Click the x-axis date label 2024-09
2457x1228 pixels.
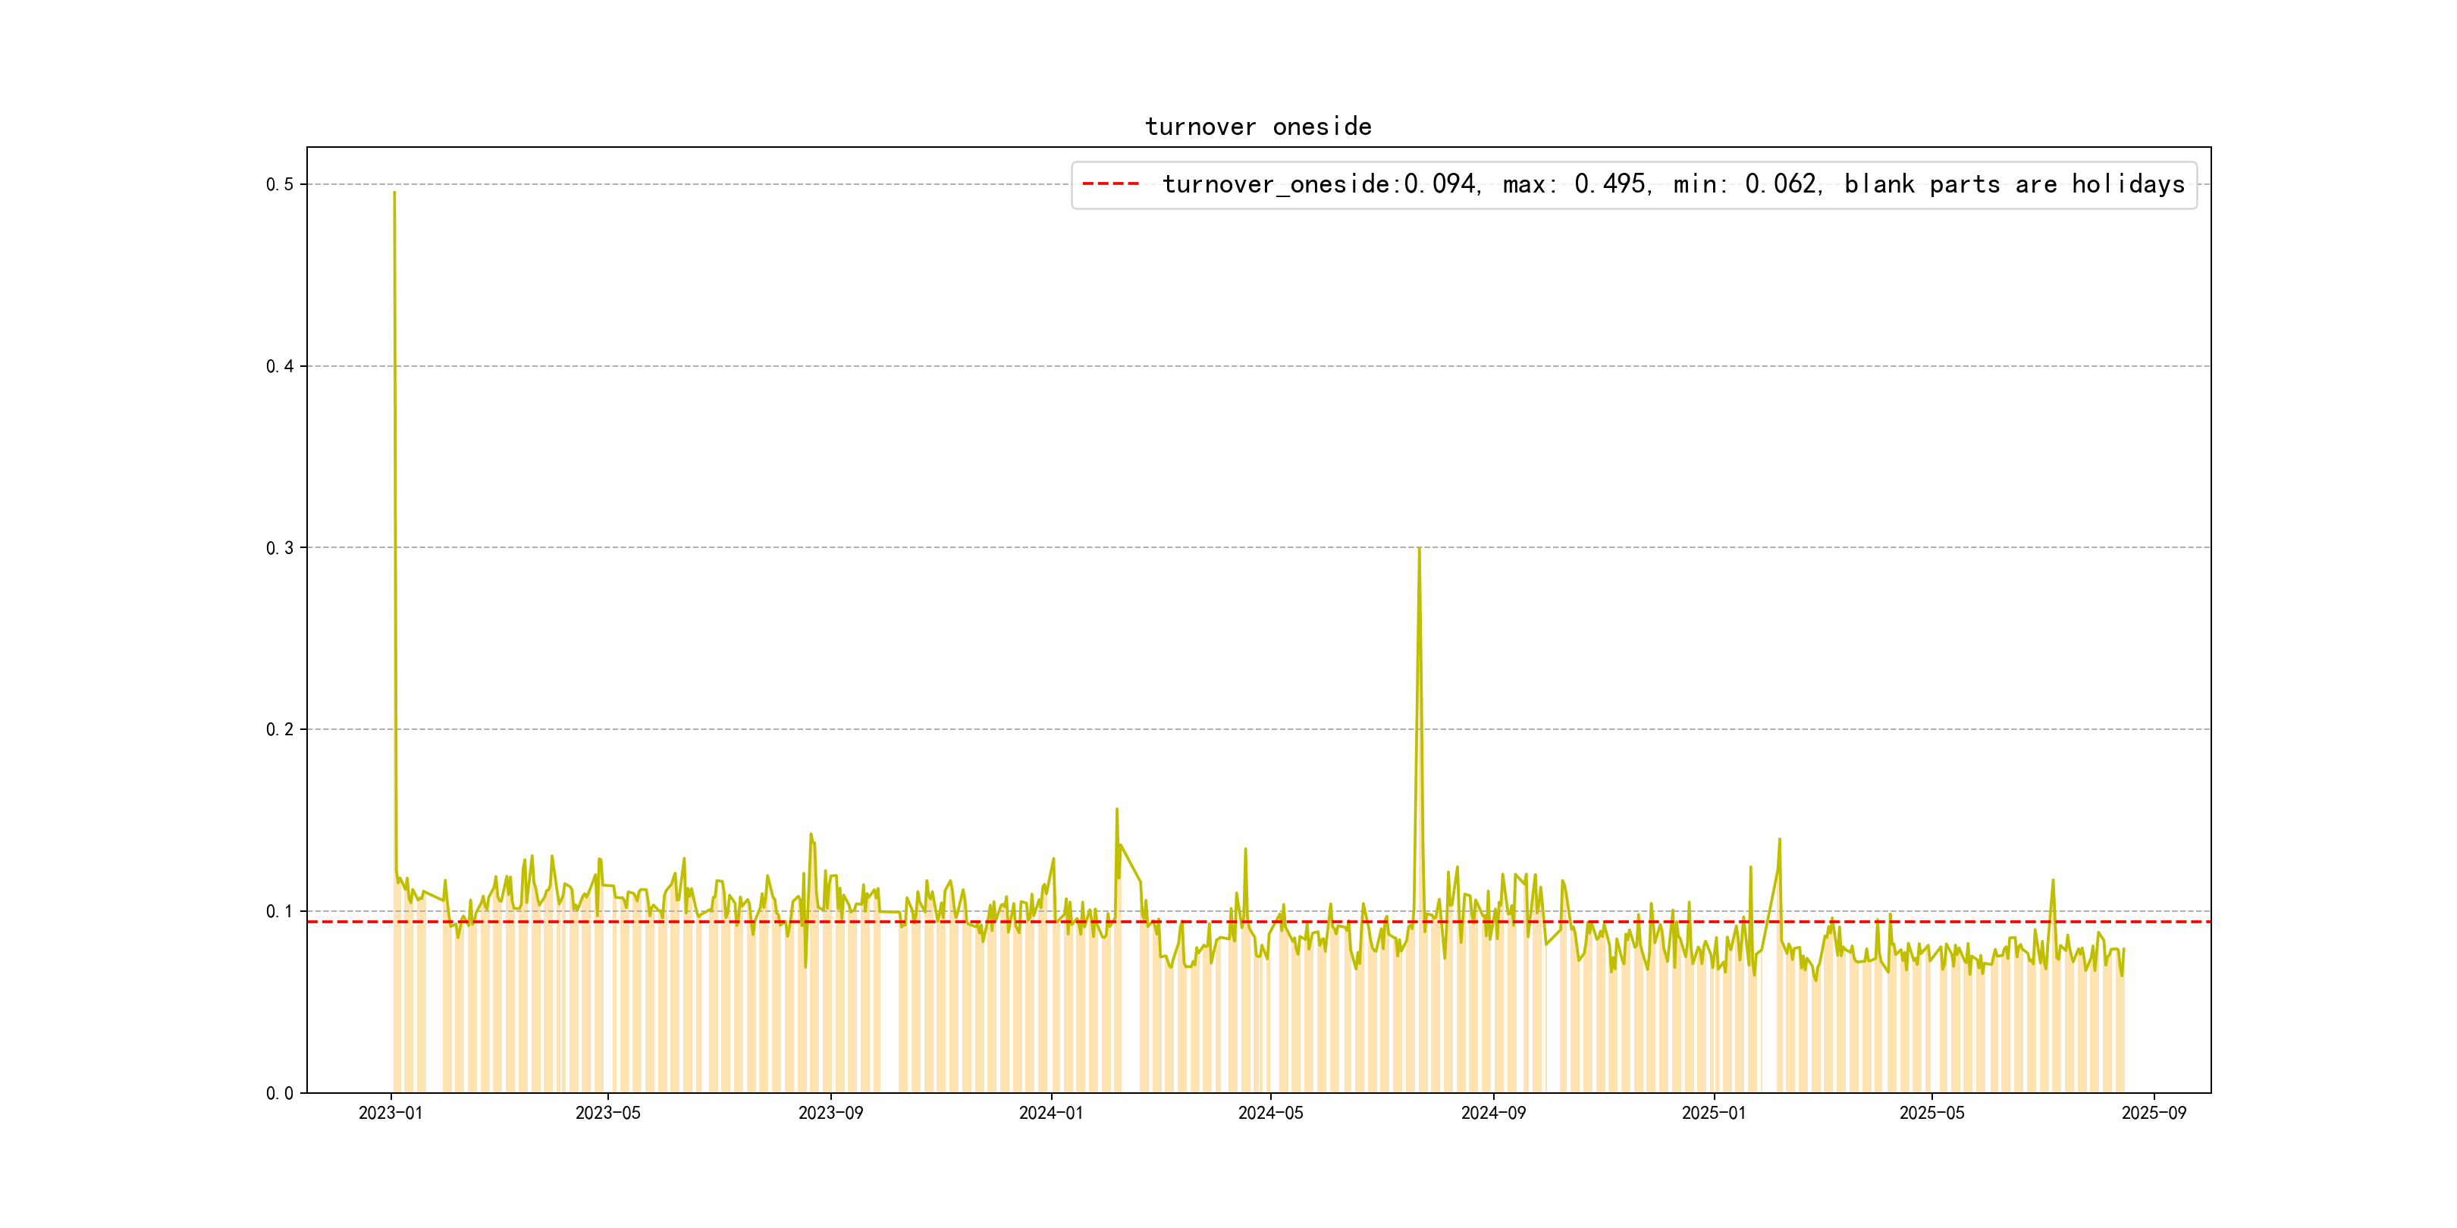point(1492,1113)
